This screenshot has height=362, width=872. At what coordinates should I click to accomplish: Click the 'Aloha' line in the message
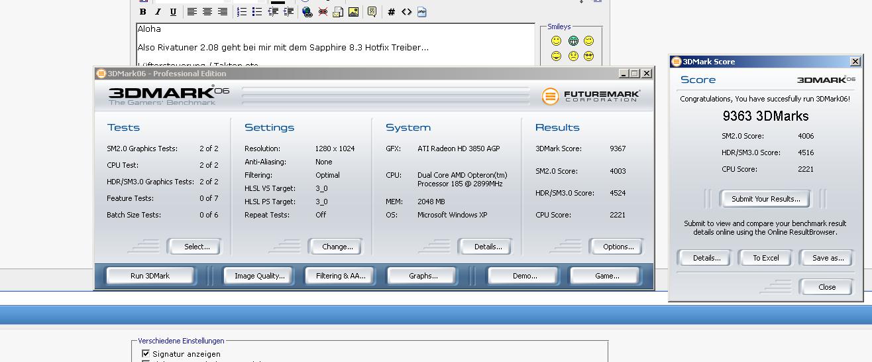pyautogui.click(x=149, y=29)
